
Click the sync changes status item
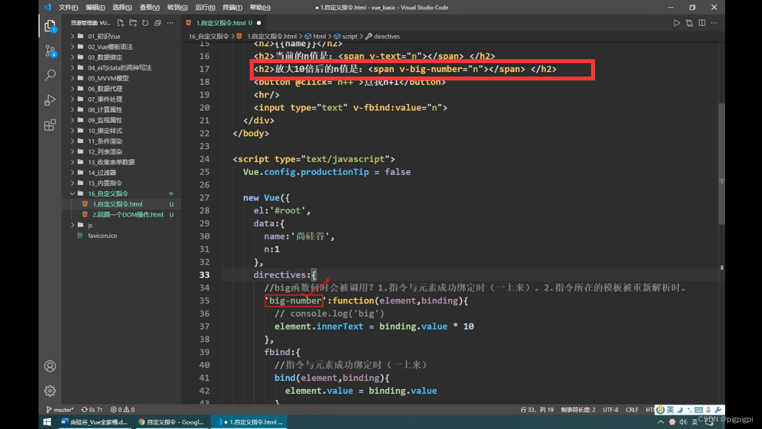tap(92, 409)
